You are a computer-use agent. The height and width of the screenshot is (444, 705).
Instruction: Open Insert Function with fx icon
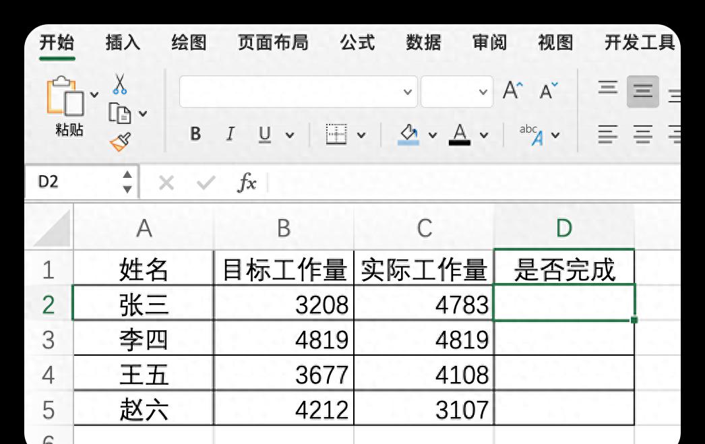[247, 183]
